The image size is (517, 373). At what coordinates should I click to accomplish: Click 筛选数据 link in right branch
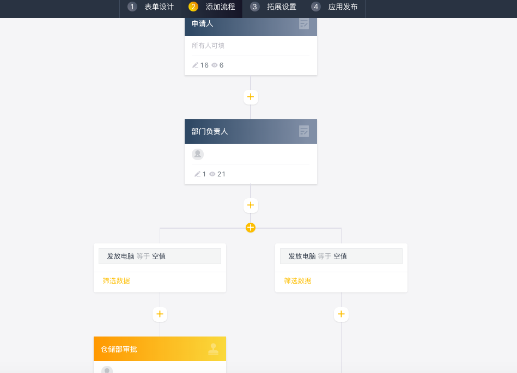298,281
